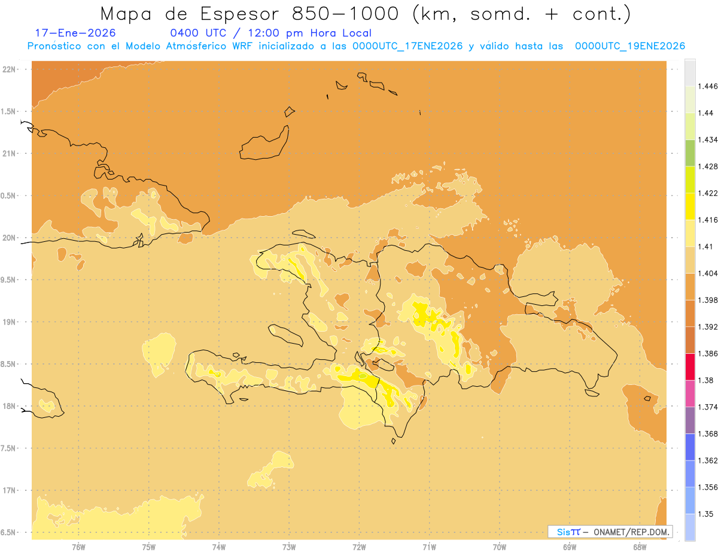Click the legend value '1.386'
Screen dimensions: 718x555
(708, 353)
